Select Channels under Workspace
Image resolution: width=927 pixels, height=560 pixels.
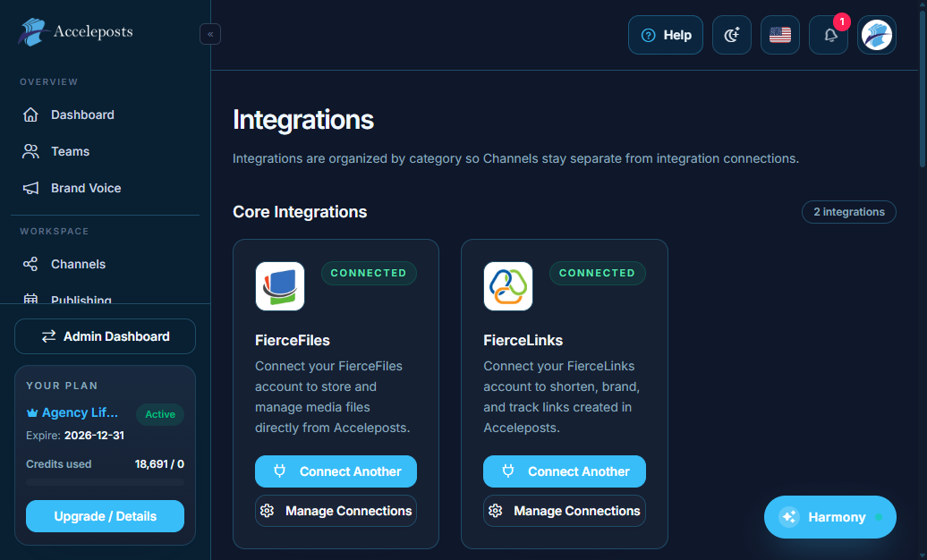click(x=105, y=264)
